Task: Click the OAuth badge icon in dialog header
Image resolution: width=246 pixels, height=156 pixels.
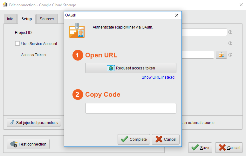Action: (77, 30)
